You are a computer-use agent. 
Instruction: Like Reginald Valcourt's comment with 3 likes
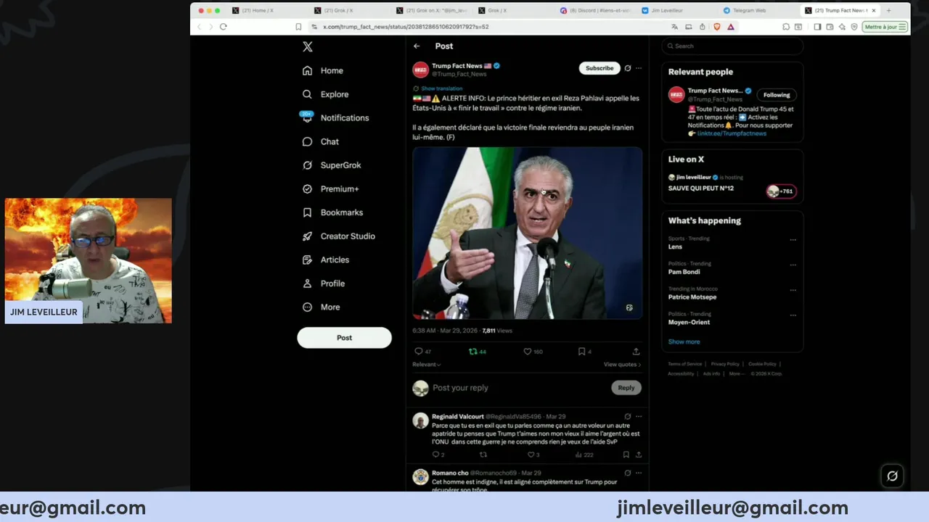533,455
